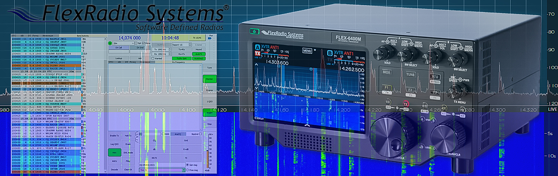Select the Gen msg radio button
The height and width of the screenshot is (176, 558).
[x=187, y=165]
